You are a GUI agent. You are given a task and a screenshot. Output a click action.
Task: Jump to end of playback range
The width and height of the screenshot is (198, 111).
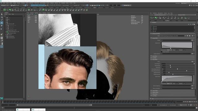coord(196,102)
